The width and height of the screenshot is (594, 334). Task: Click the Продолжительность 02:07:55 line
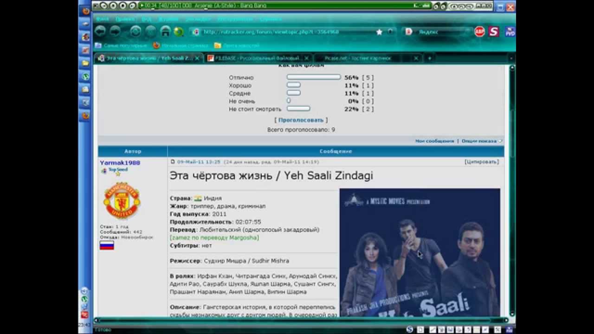(x=215, y=222)
